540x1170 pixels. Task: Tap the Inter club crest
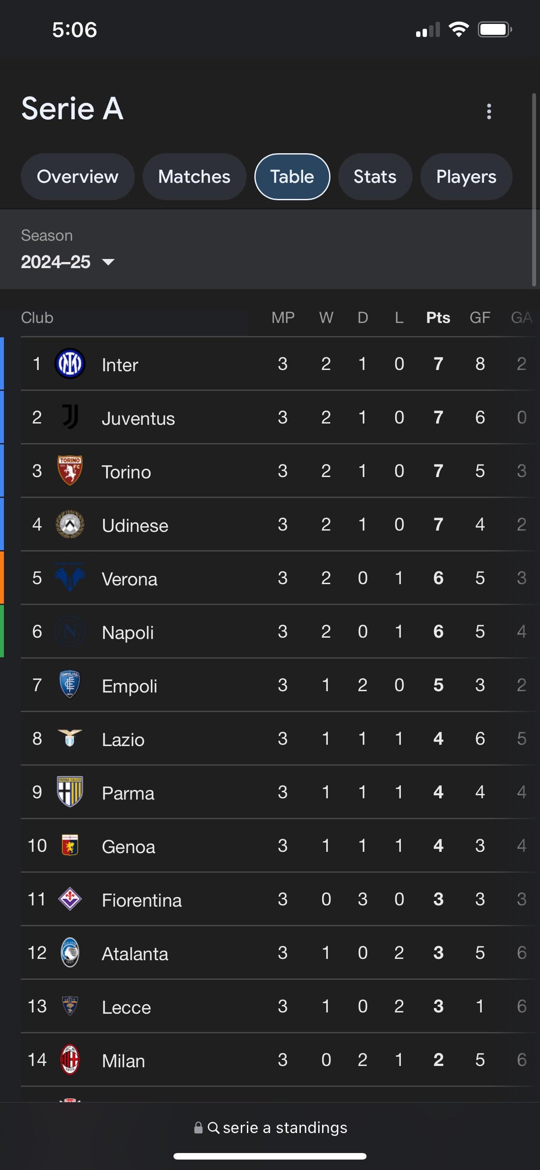tap(70, 364)
